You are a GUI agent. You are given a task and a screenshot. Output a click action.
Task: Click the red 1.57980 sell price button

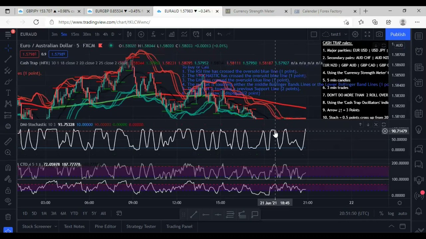click(29, 54)
